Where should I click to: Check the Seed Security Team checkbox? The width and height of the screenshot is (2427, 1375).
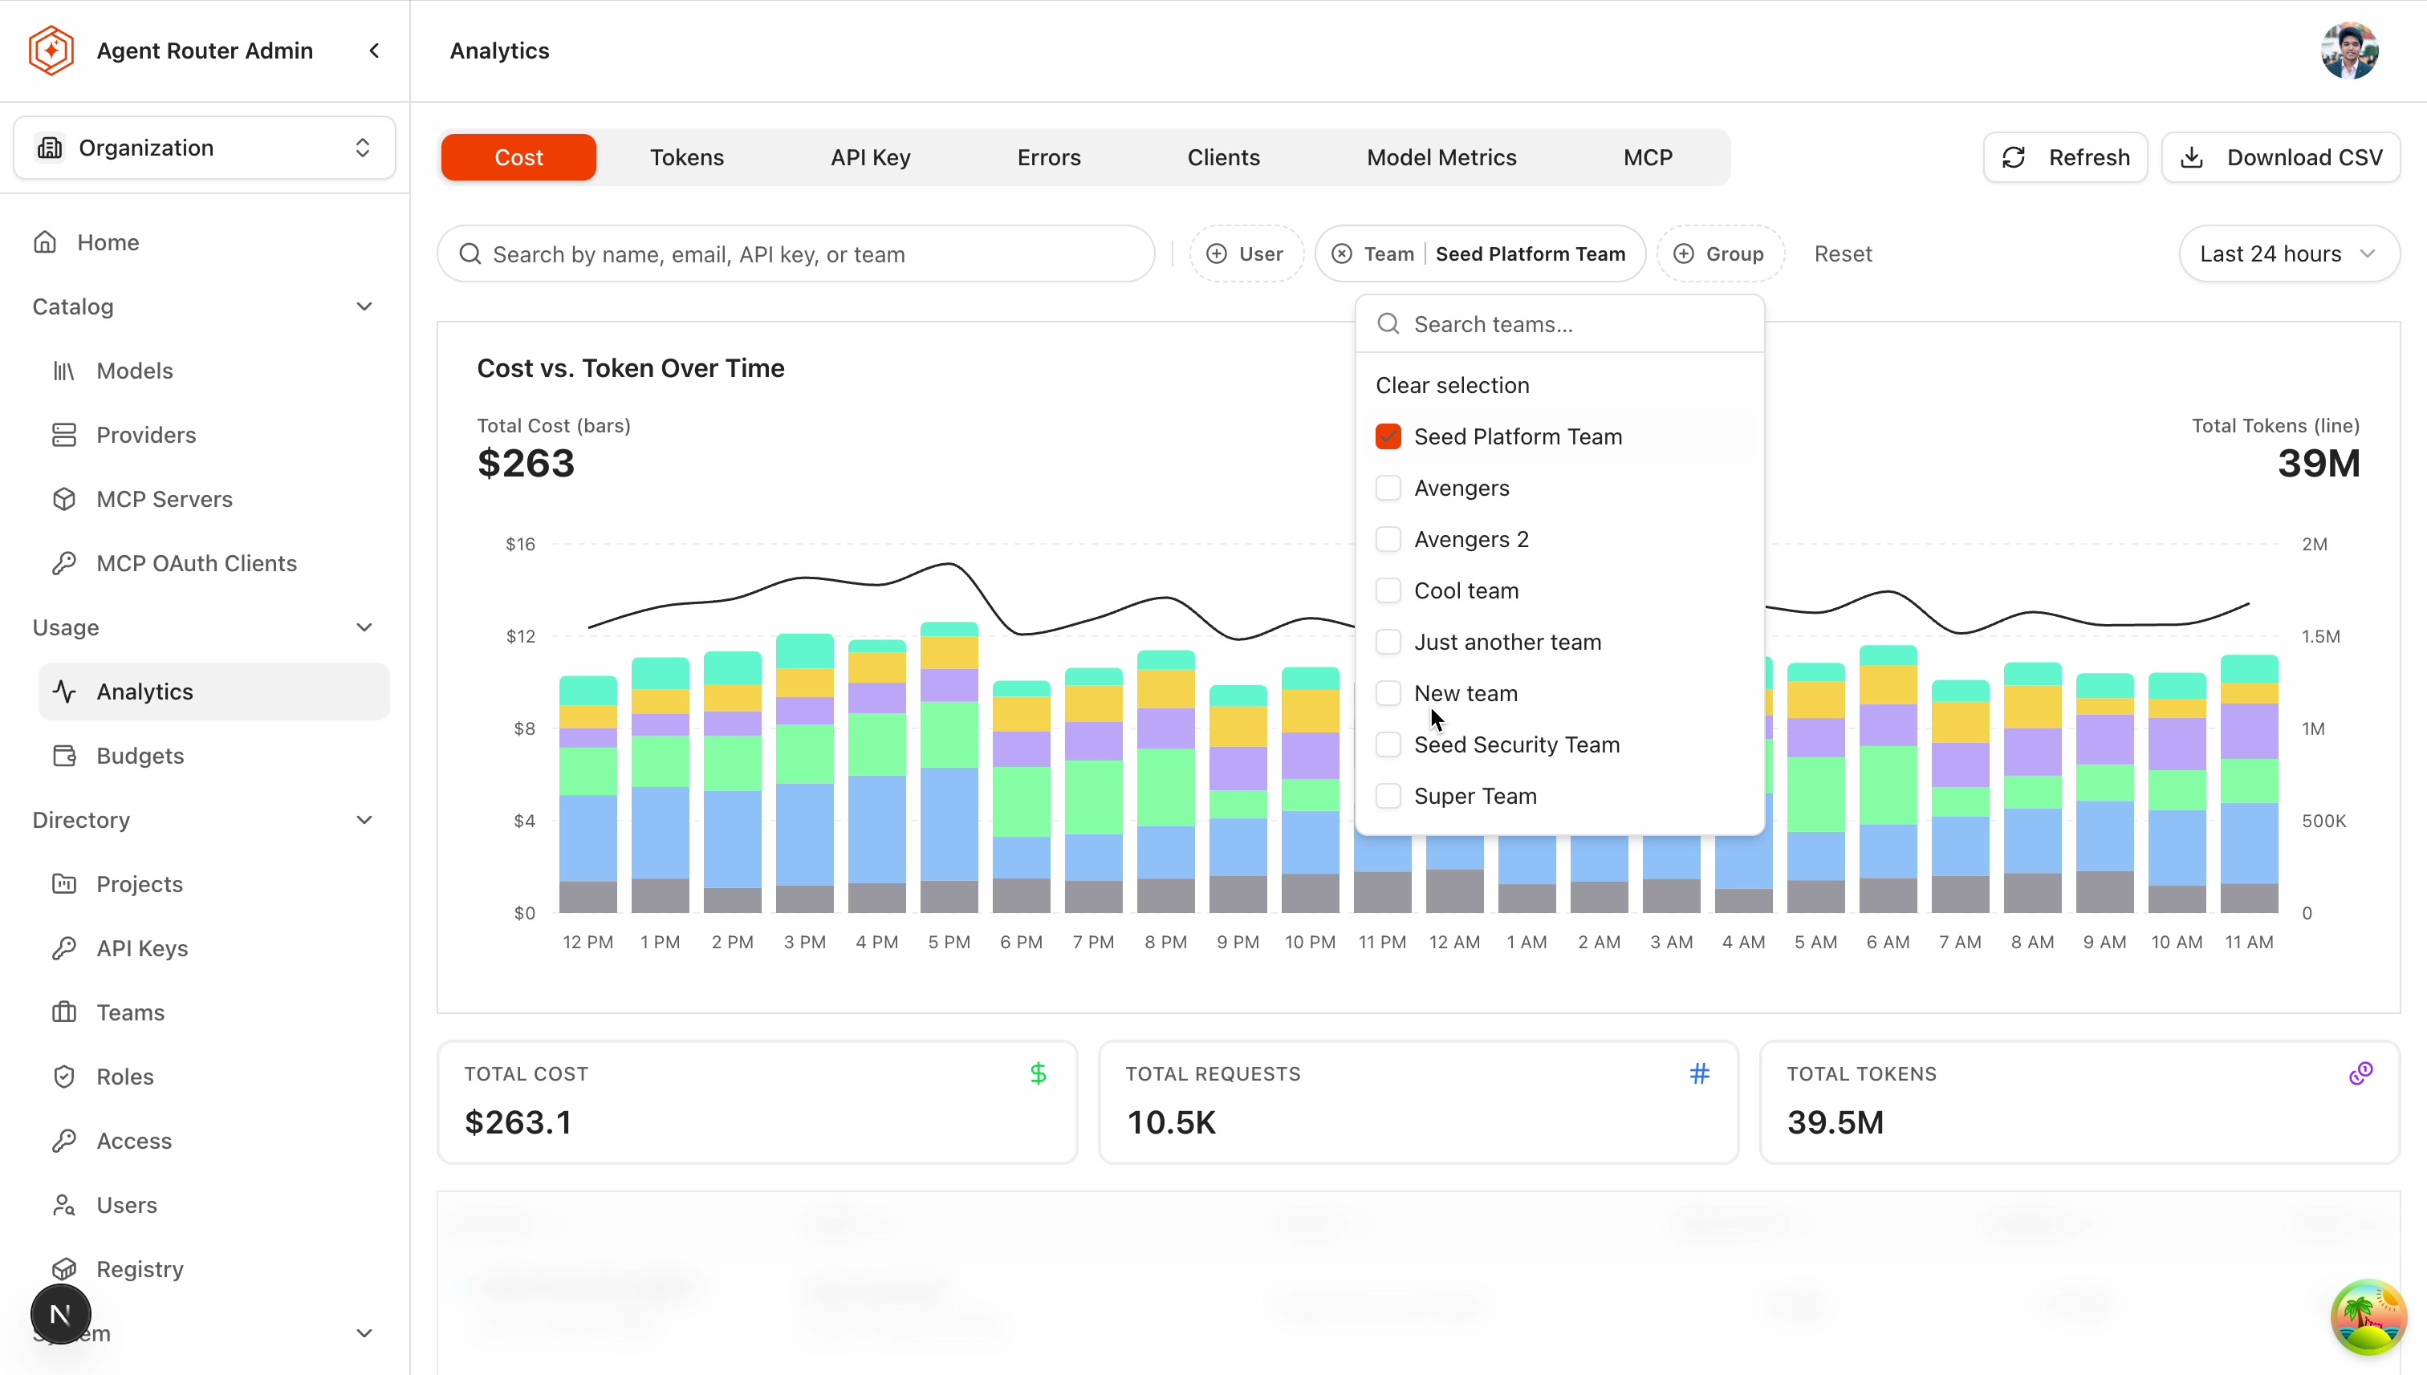point(1388,745)
